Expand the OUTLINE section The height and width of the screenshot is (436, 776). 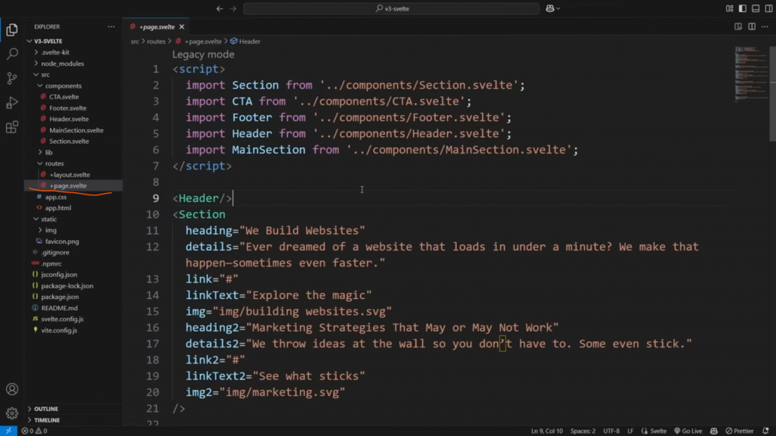[46, 409]
